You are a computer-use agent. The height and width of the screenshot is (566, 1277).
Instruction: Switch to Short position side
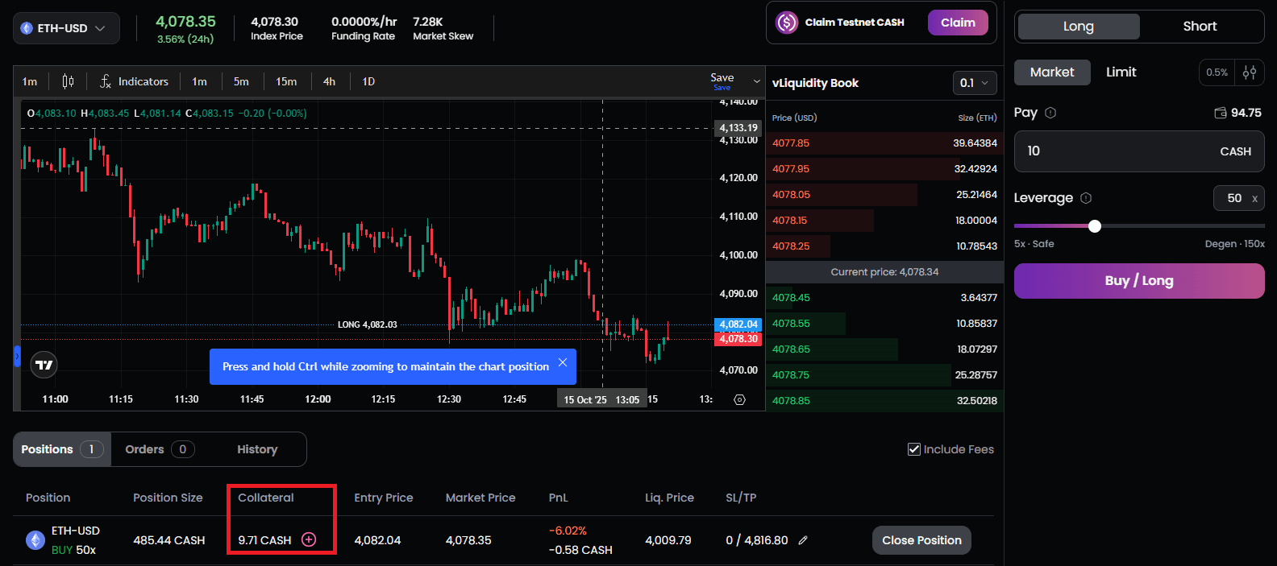click(1200, 27)
